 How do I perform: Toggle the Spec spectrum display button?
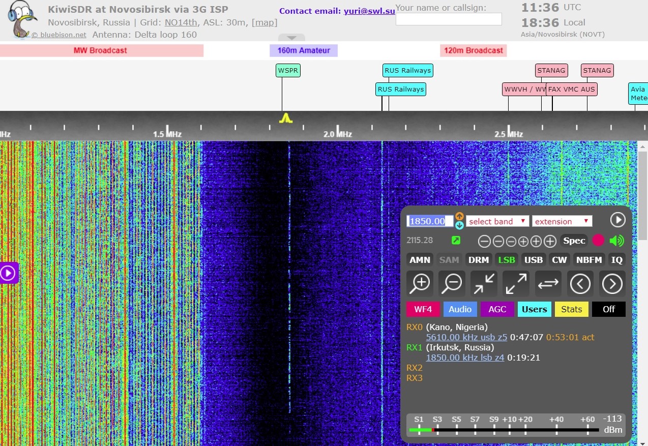coord(574,241)
